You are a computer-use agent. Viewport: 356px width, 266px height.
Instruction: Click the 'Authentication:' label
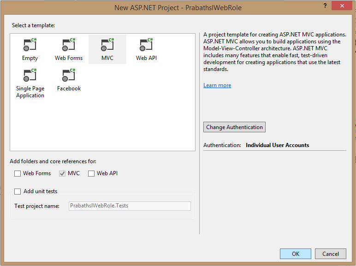click(222, 145)
